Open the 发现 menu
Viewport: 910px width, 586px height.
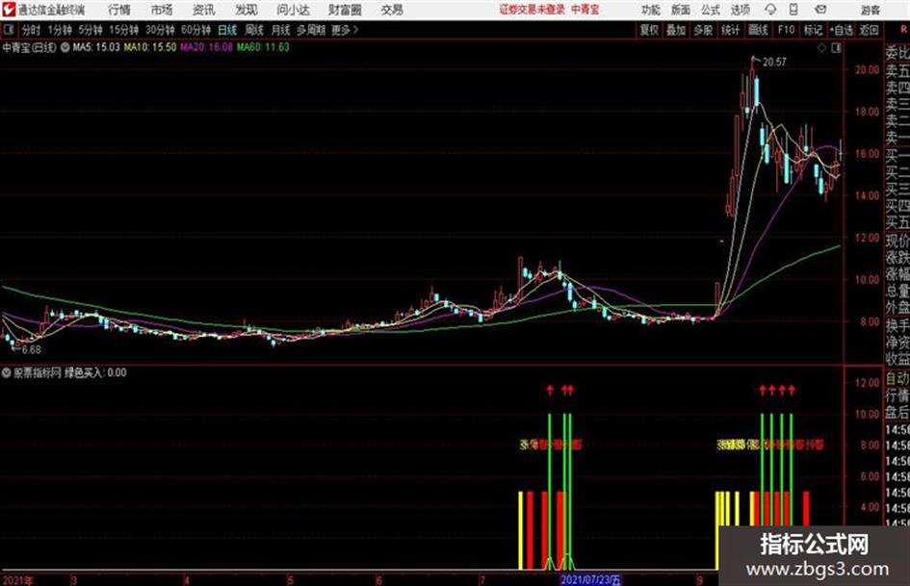(x=247, y=10)
